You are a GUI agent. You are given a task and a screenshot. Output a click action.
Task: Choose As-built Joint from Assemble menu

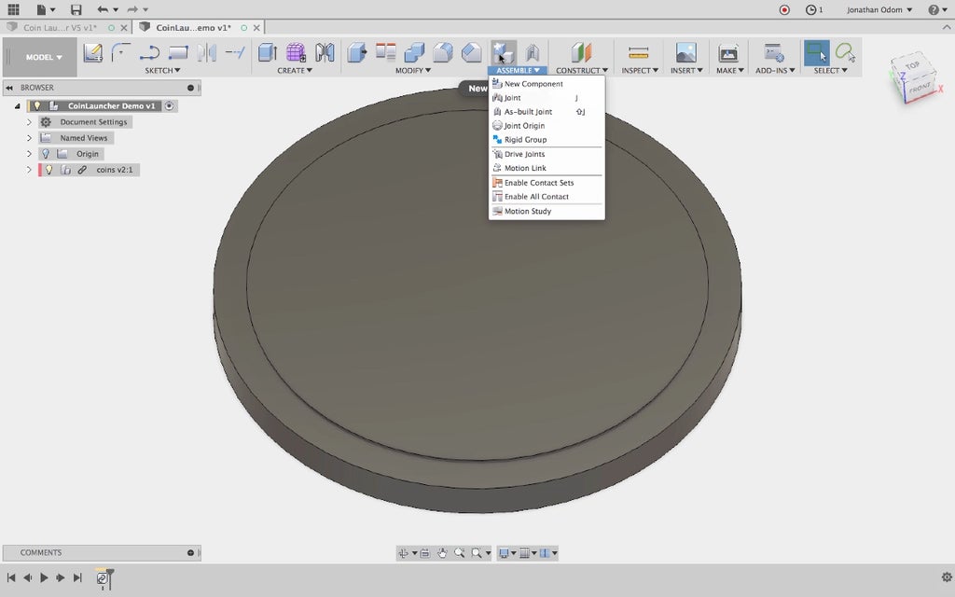pyautogui.click(x=547, y=112)
